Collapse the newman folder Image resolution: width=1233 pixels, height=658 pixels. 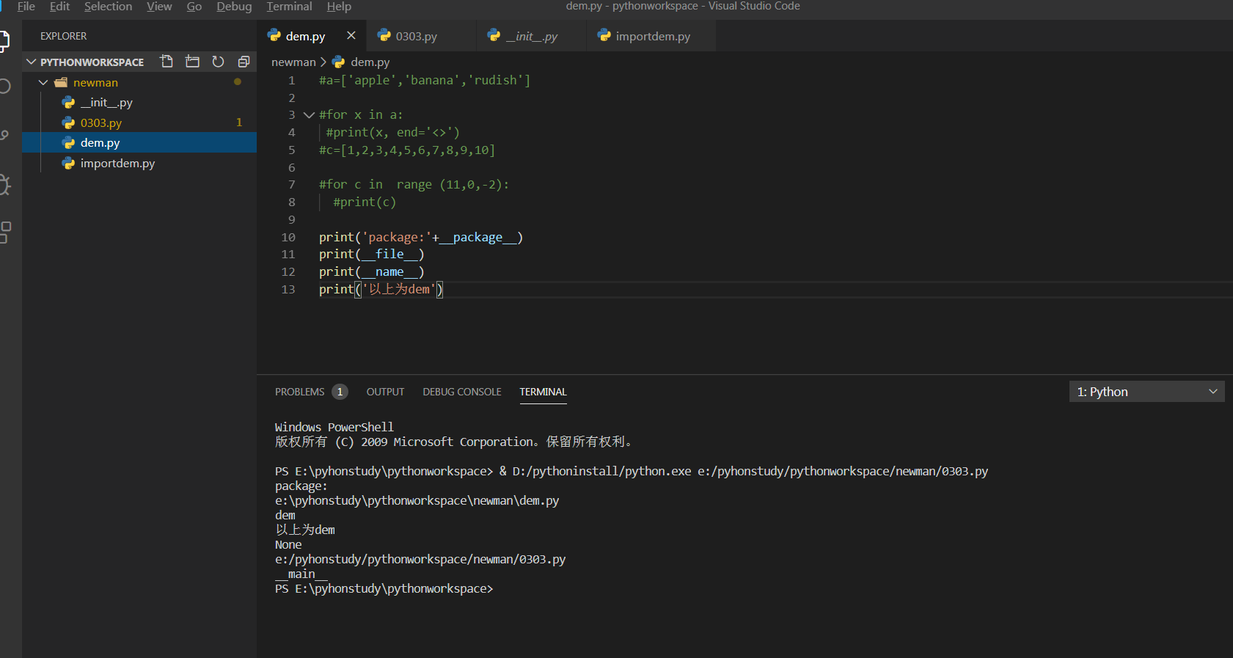43,82
